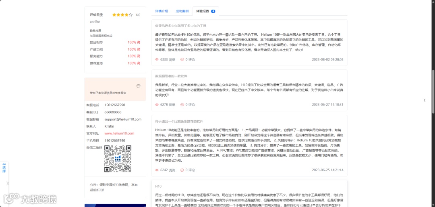Click the timestamp 2023-08-02 09:28:03
This screenshot has height=207, width=435.
click(x=327, y=59)
